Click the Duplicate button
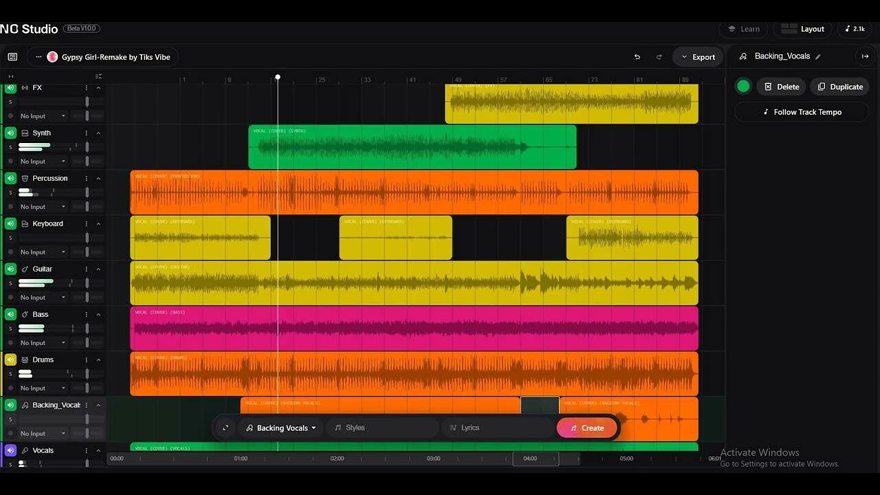Image resolution: width=880 pixels, height=495 pixels. (x=839, y=87)
